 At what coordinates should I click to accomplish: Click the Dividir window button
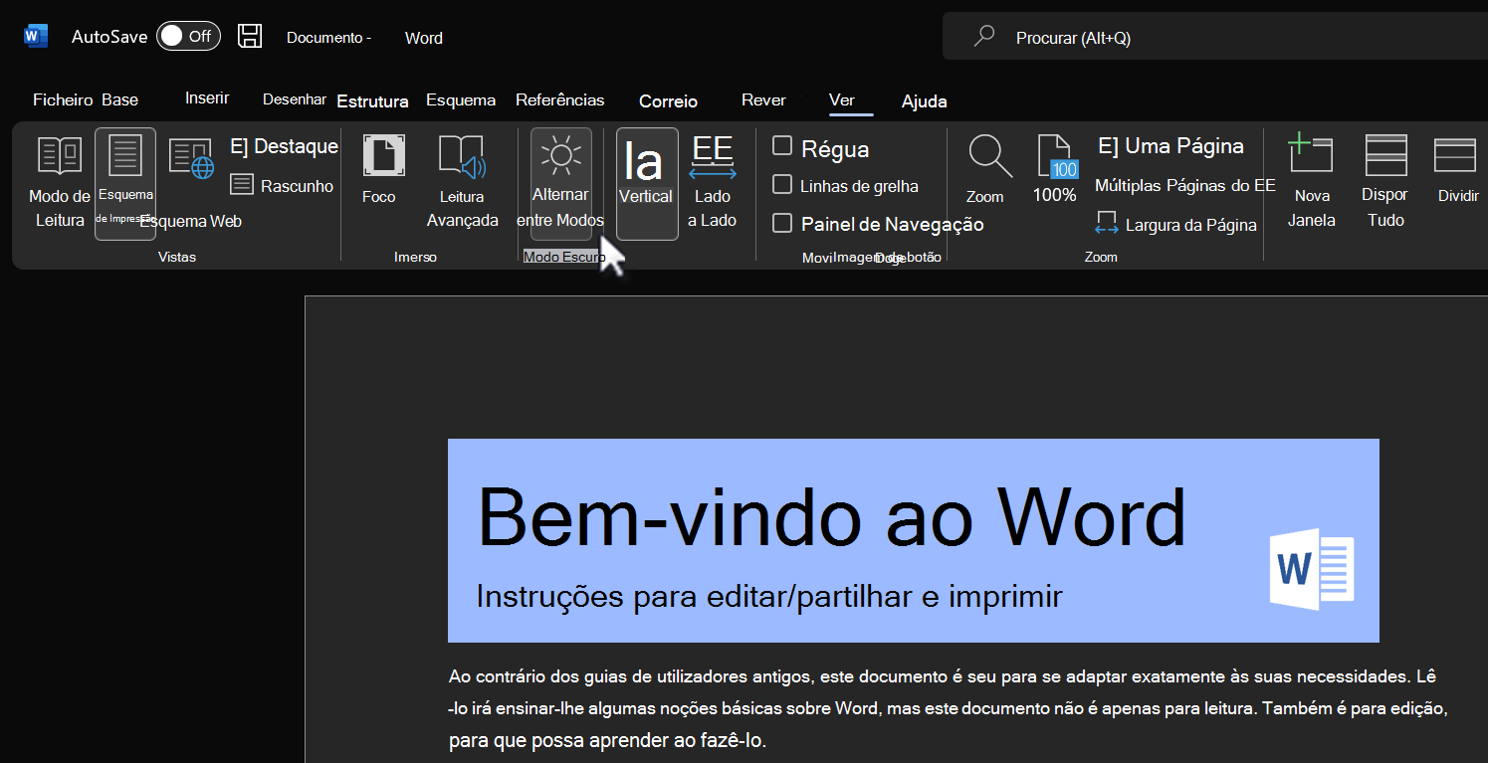tap(1458, 170)
